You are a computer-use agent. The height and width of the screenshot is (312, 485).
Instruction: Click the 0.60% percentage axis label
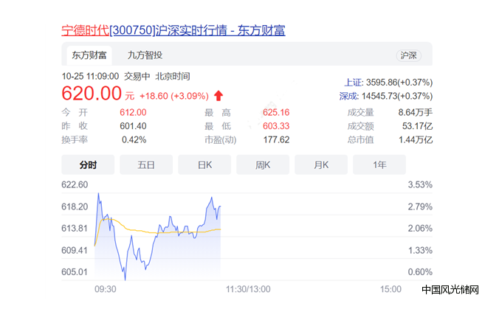(x=420, y=272)
